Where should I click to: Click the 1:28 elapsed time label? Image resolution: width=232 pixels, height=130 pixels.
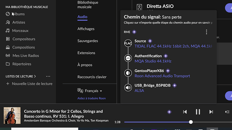117,122
